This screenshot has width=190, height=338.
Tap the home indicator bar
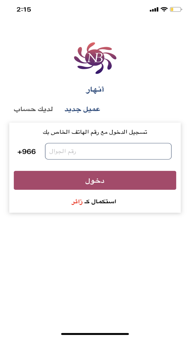tap(95, 334)
